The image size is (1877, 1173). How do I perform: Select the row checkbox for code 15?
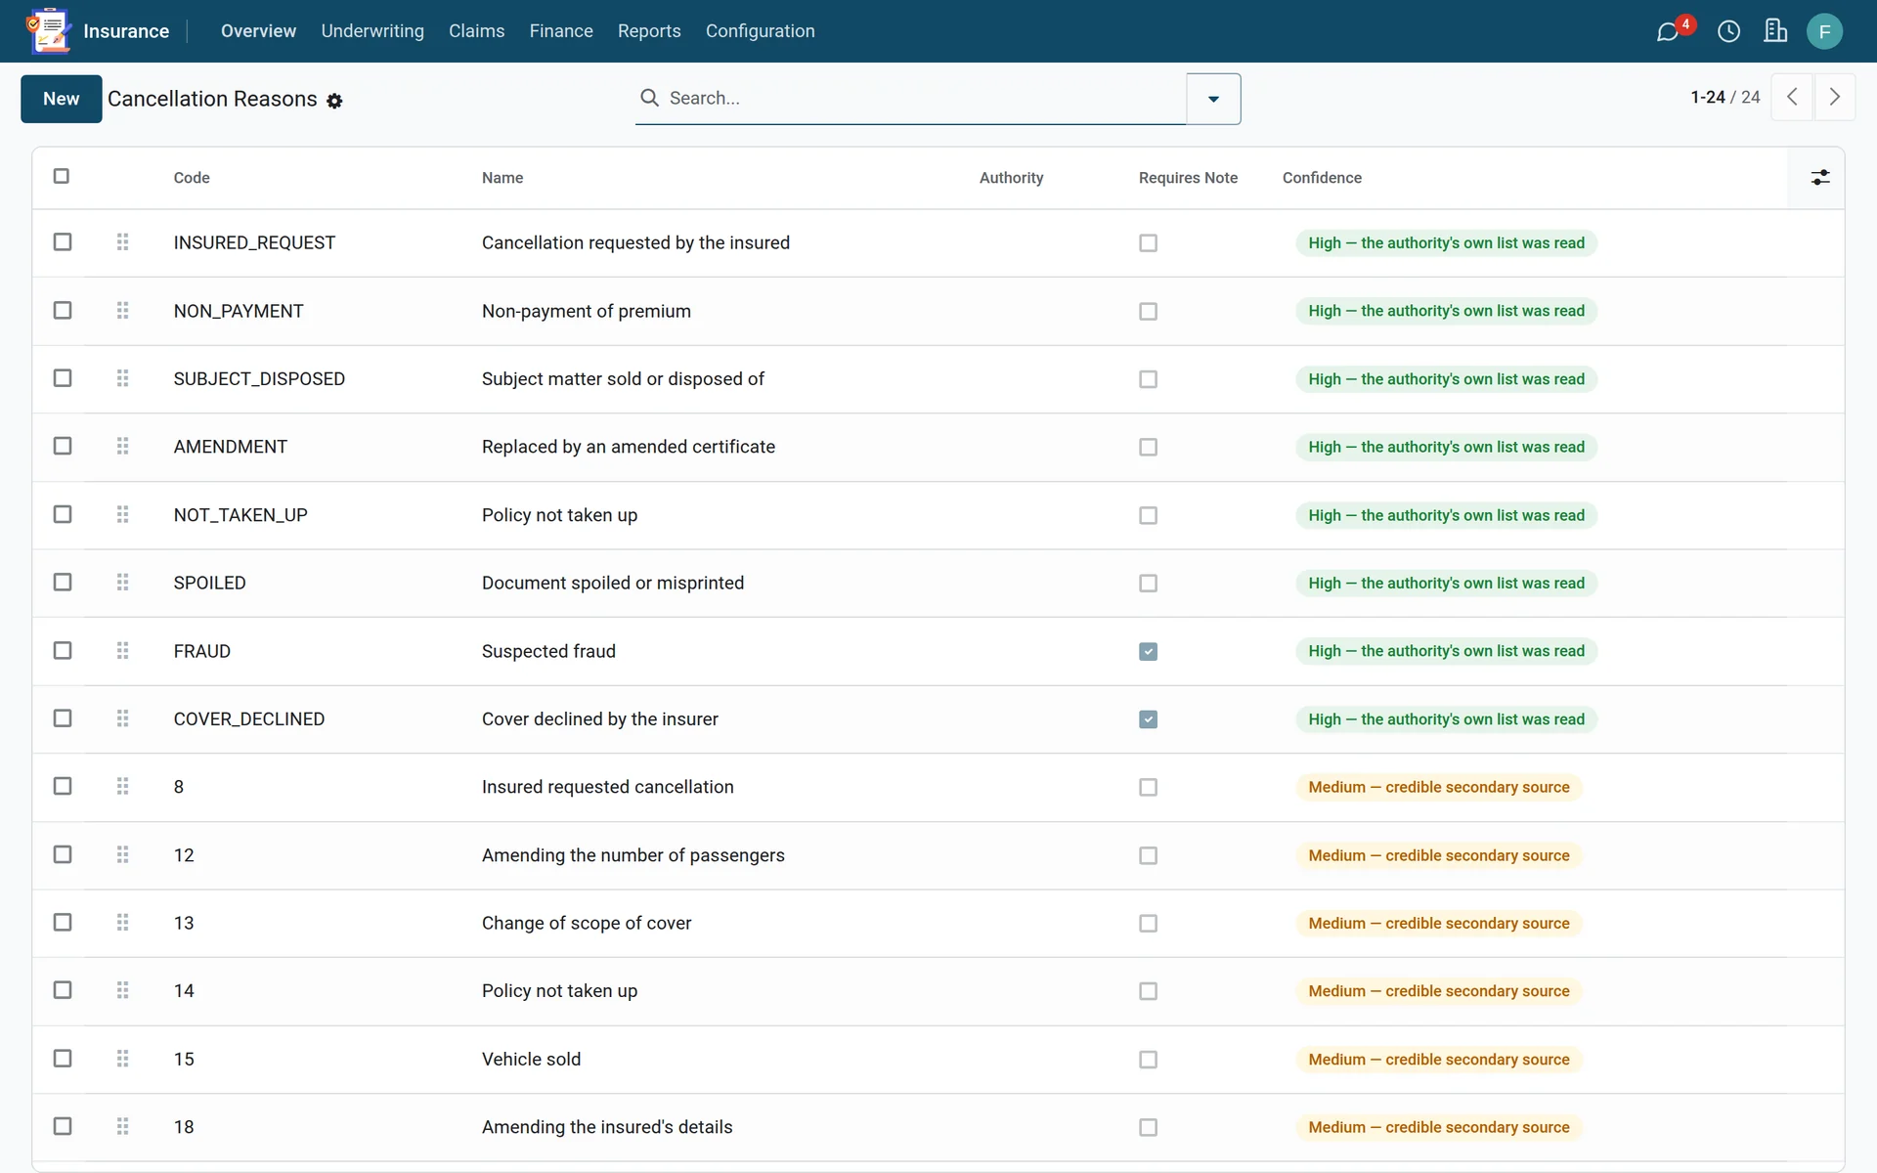pyautogui.click(x=63, y=1058)
